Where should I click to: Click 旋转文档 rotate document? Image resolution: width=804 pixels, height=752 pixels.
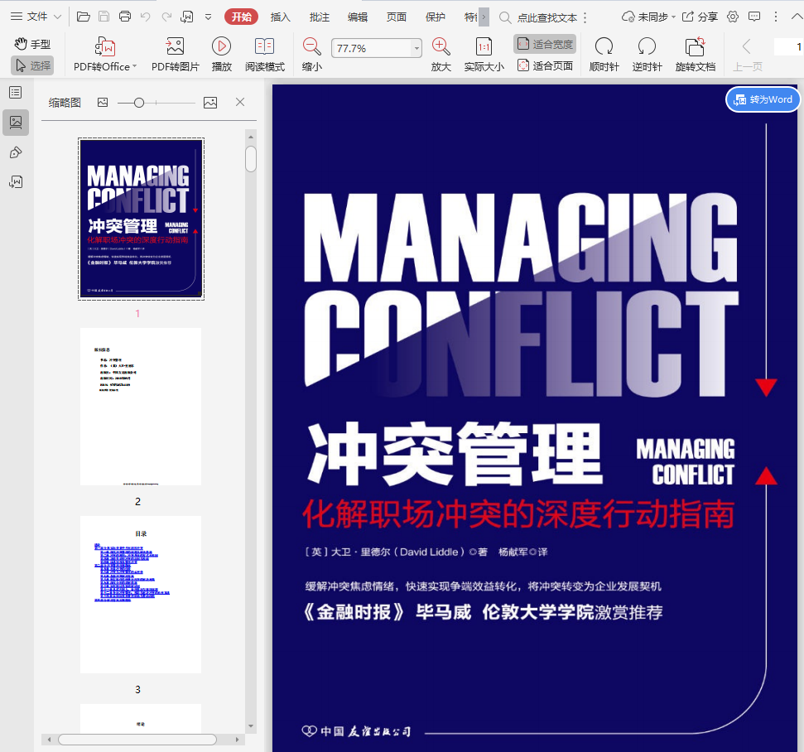pyautogui.click(x=696, y=55)
